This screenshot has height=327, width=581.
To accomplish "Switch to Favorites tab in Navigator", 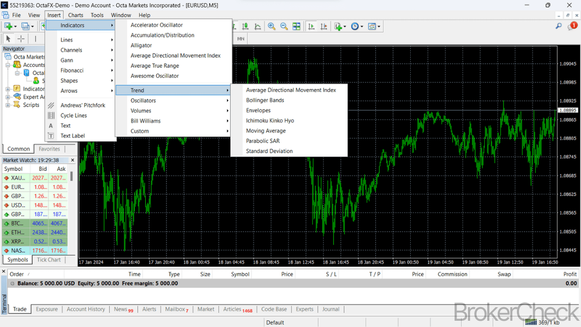I will (x=49, y=149).
